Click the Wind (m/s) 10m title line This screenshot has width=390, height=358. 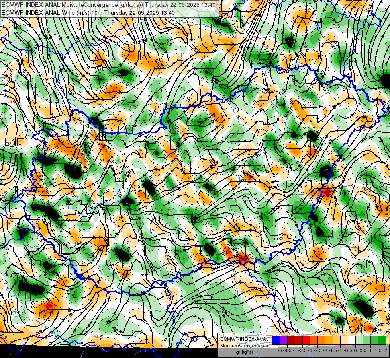click(x=88, y=13)
